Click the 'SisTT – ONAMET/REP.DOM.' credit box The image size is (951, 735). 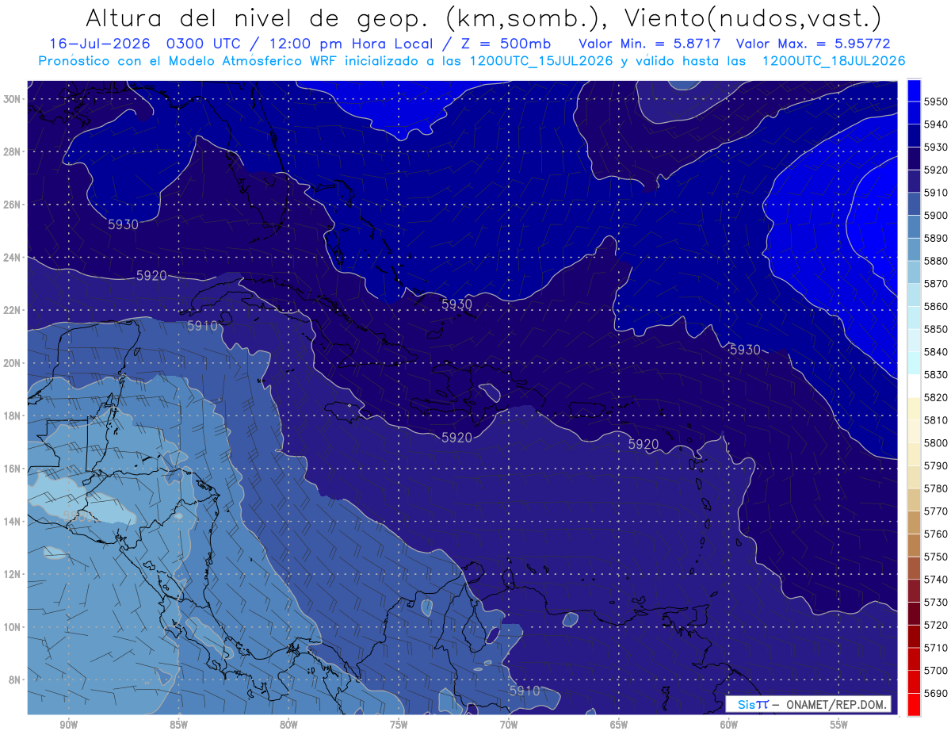[808, 704]
